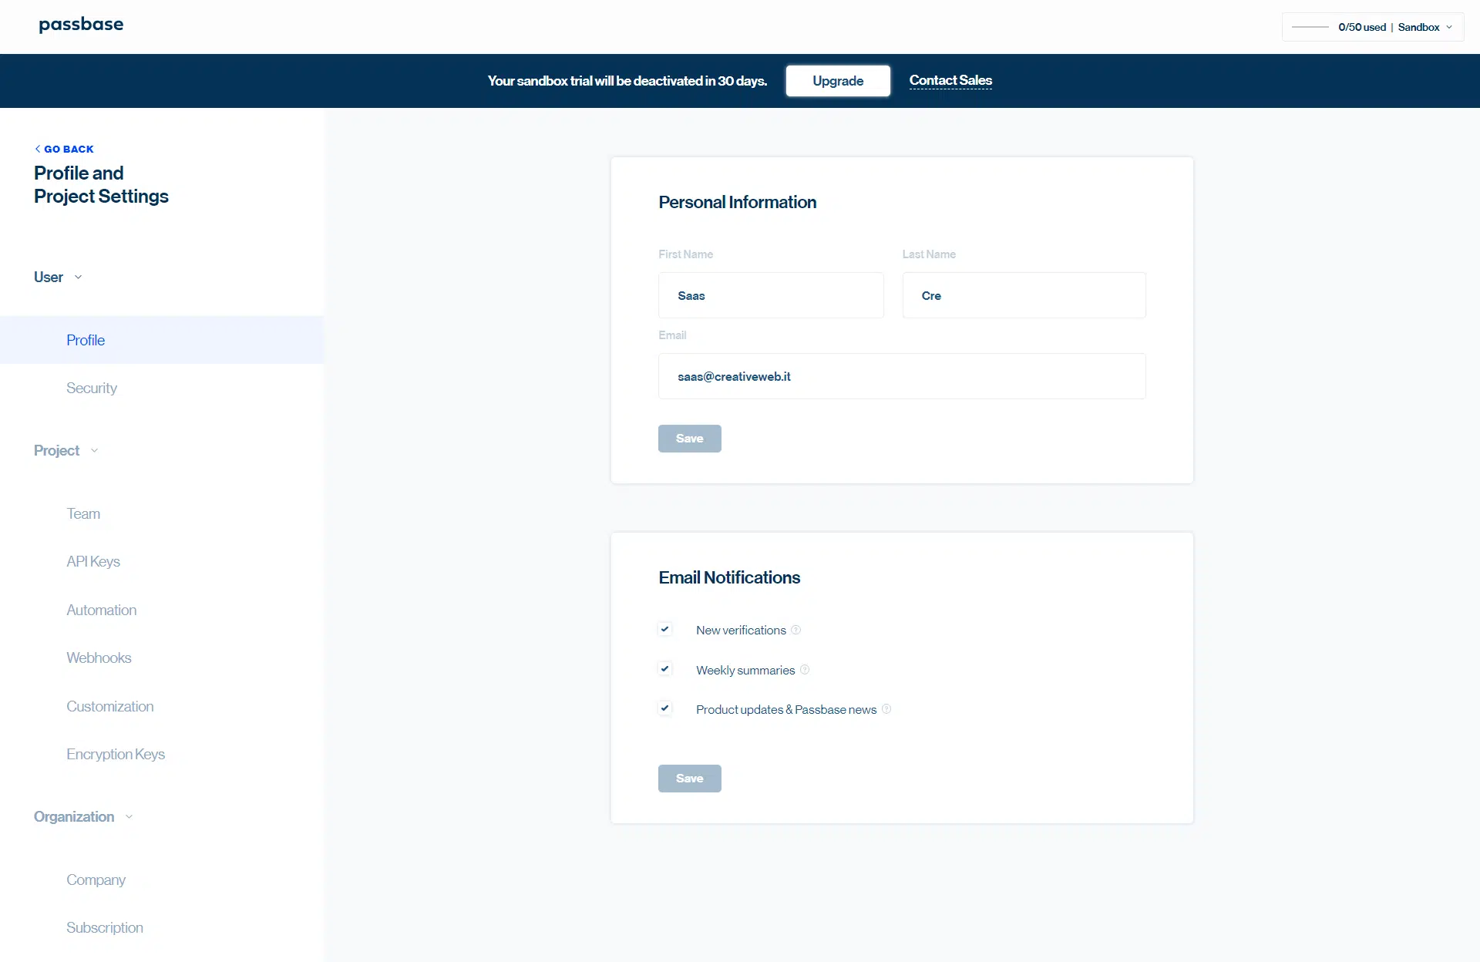The image size is (1480, 962).
Task: Click the passbase logo
Action: coord(81,25)
